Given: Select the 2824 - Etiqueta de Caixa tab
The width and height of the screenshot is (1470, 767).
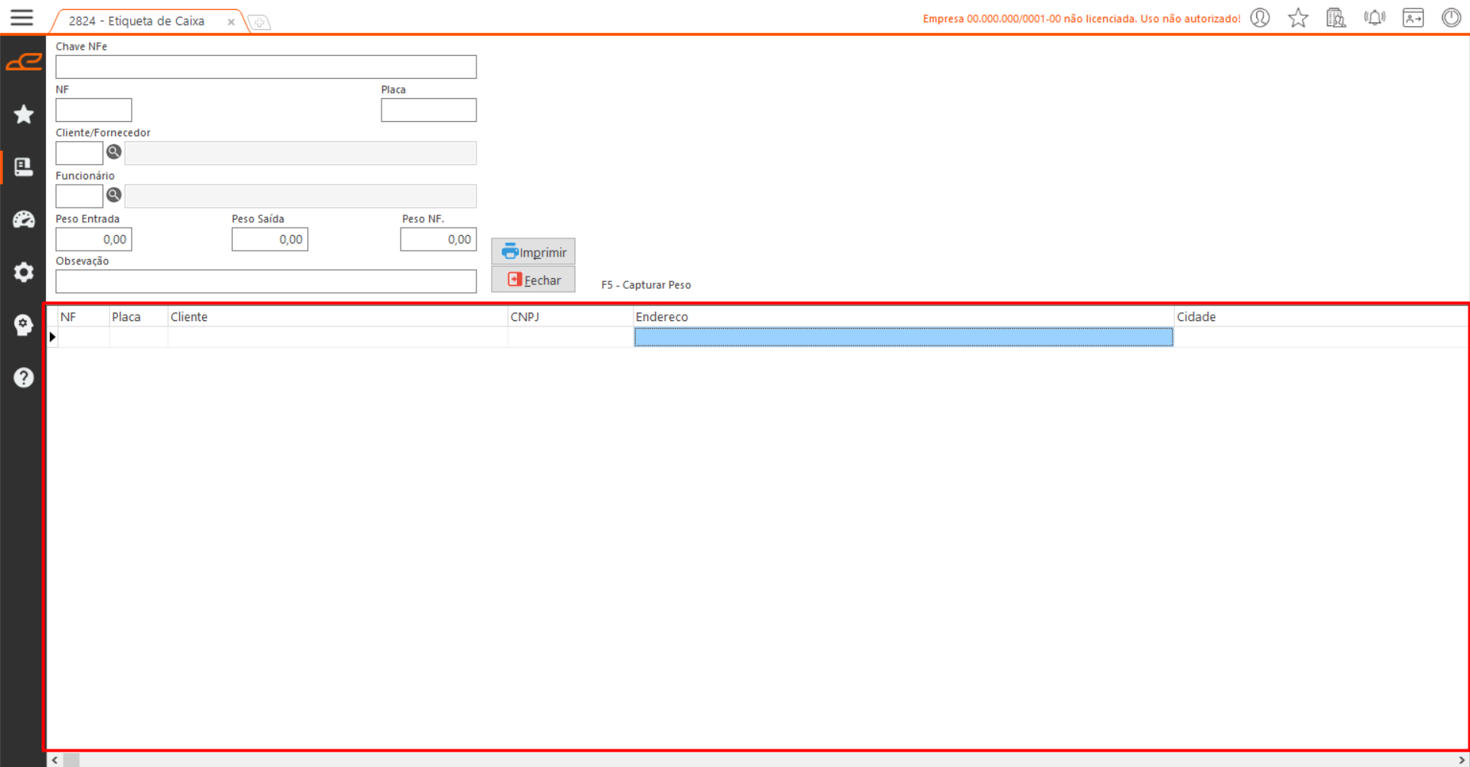Looking at the screenshot, I should (x=136, y=21).
